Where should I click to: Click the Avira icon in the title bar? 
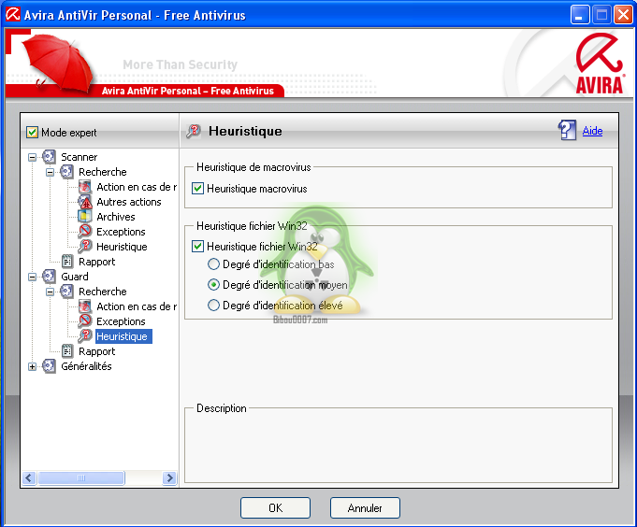pos(12,15)
